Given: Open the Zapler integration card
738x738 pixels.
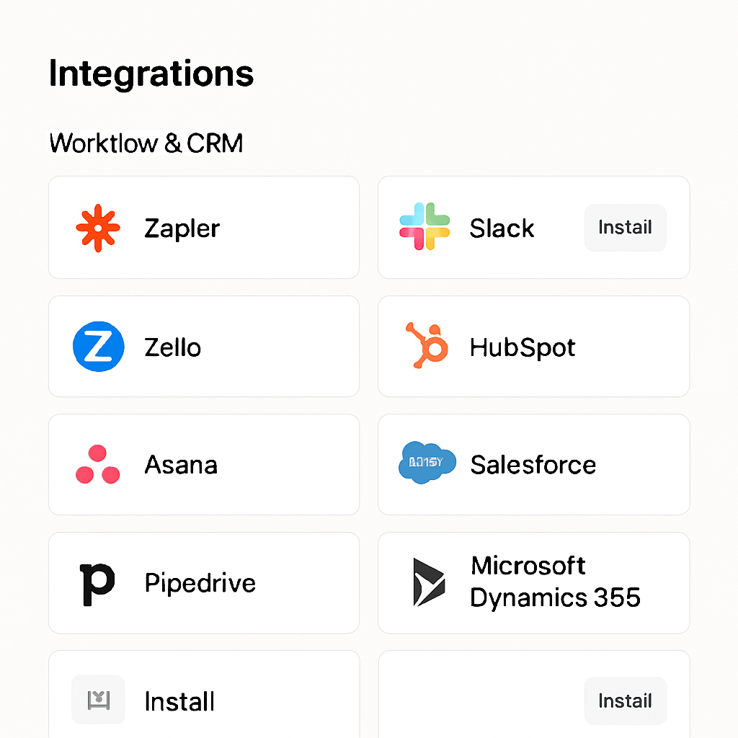Looking at the screenshot, I should coord(204,228).
